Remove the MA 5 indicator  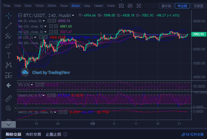click(54, 21)
